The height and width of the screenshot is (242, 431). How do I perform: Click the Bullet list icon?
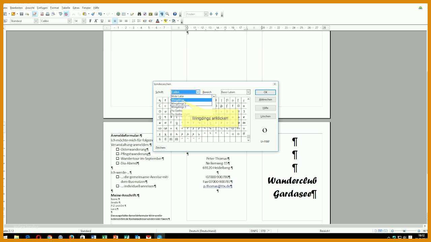139,21
